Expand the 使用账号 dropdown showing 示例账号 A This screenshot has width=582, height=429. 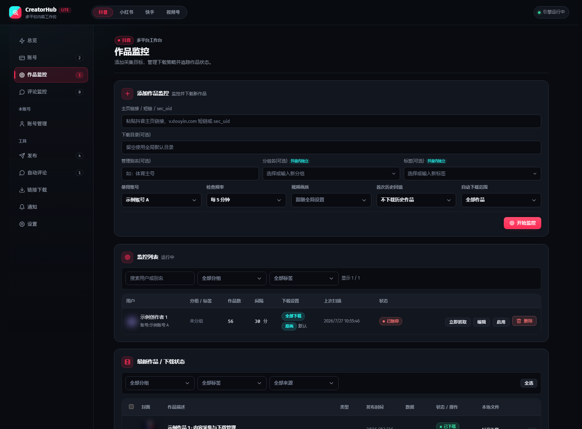[x=161, y=200]
